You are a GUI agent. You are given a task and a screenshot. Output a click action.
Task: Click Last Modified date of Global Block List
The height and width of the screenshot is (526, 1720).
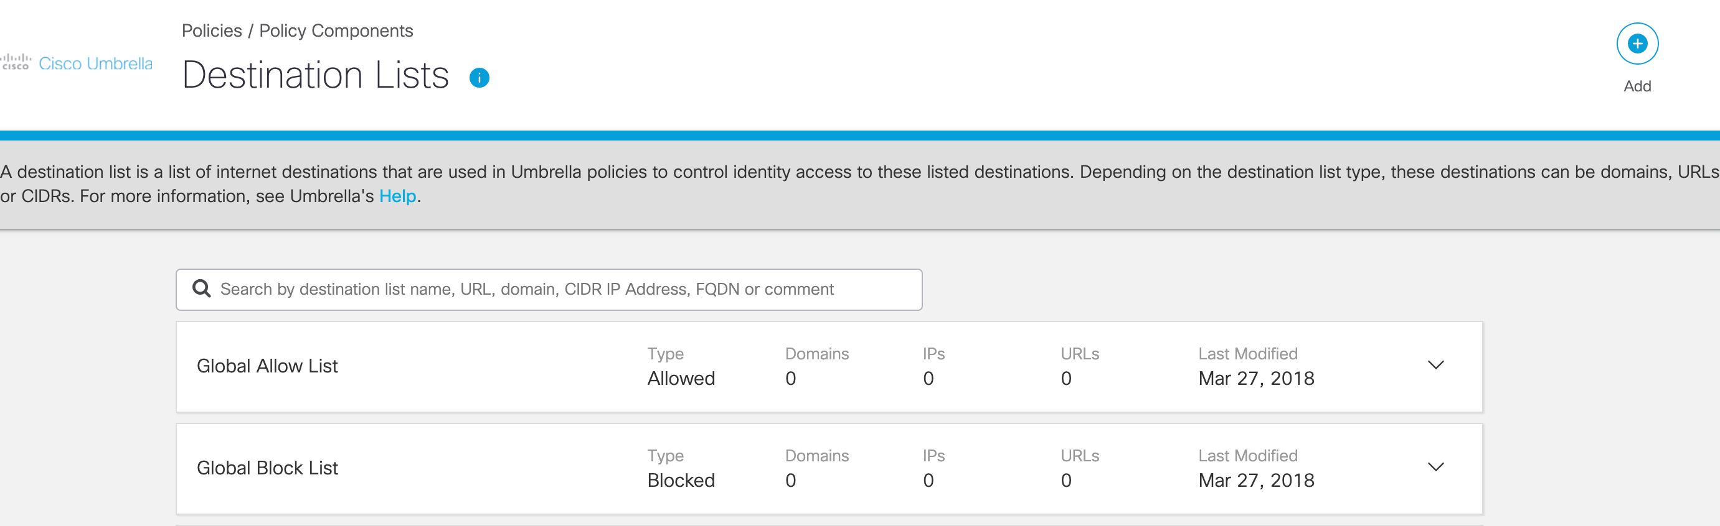(x=1255, y=481)
